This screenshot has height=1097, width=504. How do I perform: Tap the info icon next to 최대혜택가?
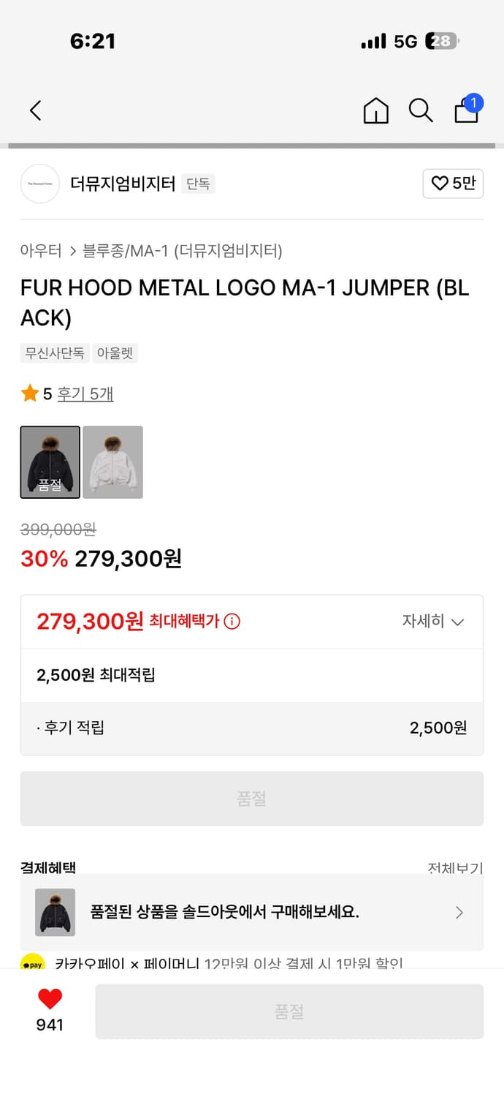(x=231, y=621)
